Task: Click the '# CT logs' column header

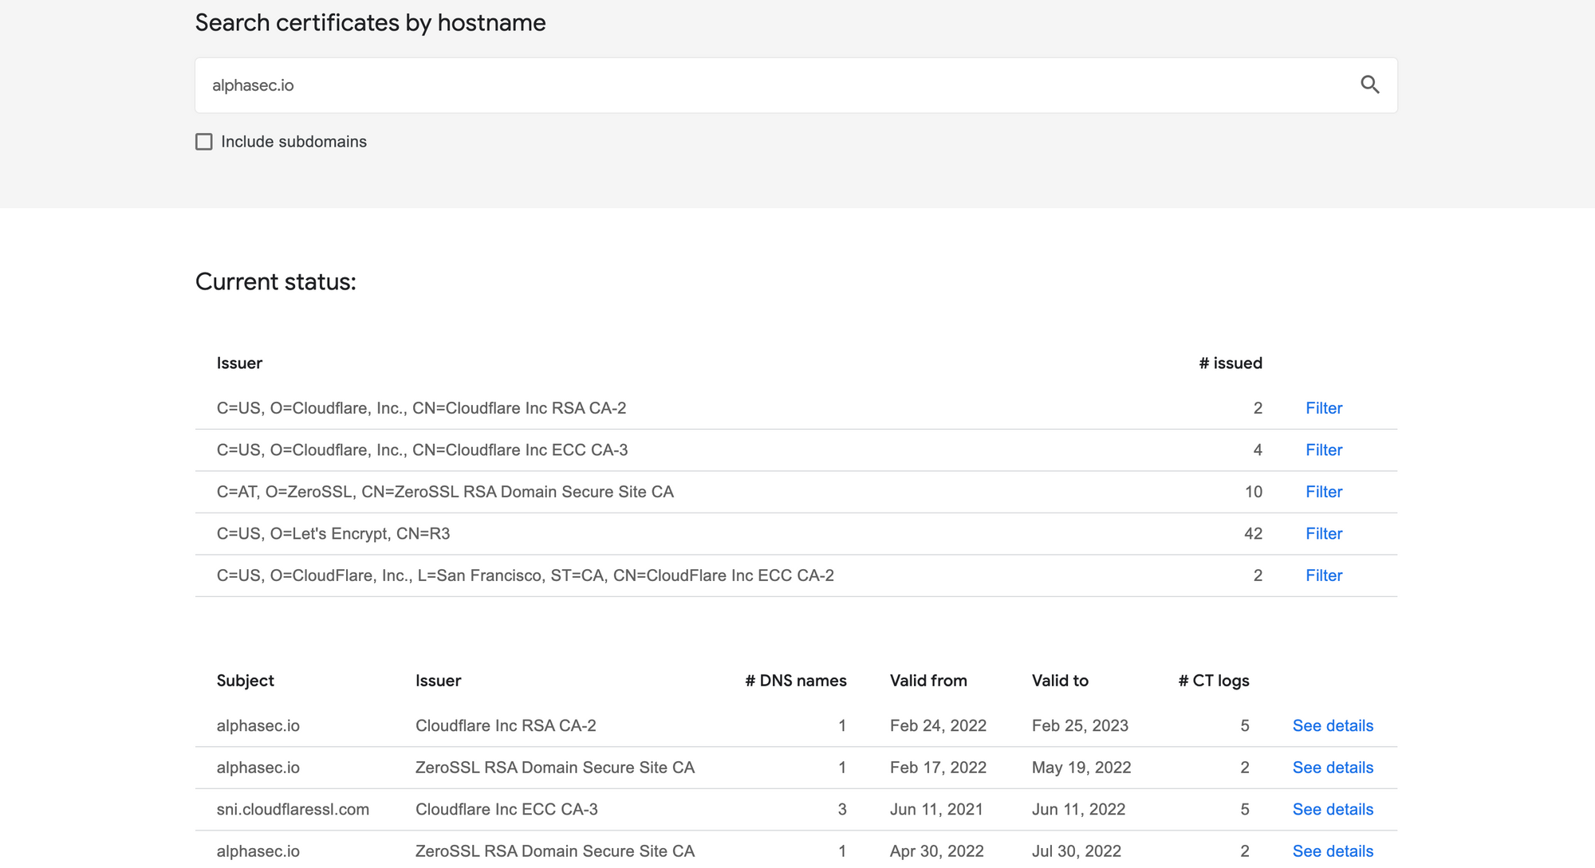Action: point(1214,681)
